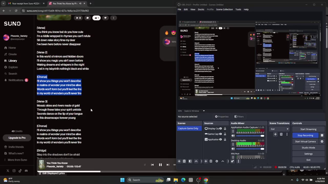Image resolution: width=328 pixels, height=184 pixels.
Task: Open advanced audio properties gears icon
Action: 232,161
